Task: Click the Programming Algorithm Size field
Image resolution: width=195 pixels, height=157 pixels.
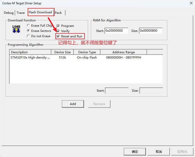Action: click(151, 91)
